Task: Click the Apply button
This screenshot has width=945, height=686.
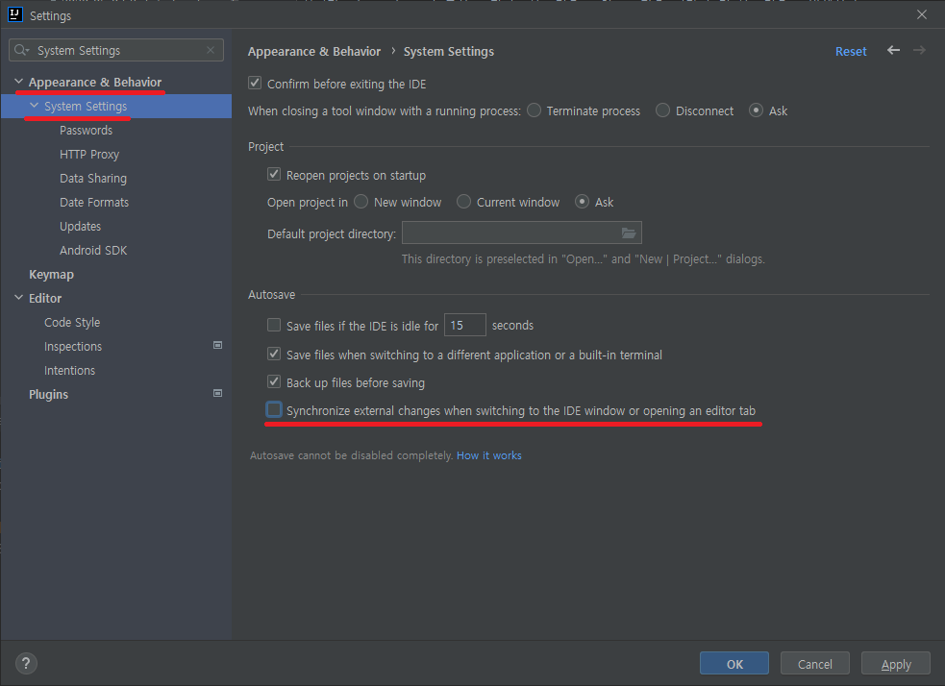Action: [896, 663]
